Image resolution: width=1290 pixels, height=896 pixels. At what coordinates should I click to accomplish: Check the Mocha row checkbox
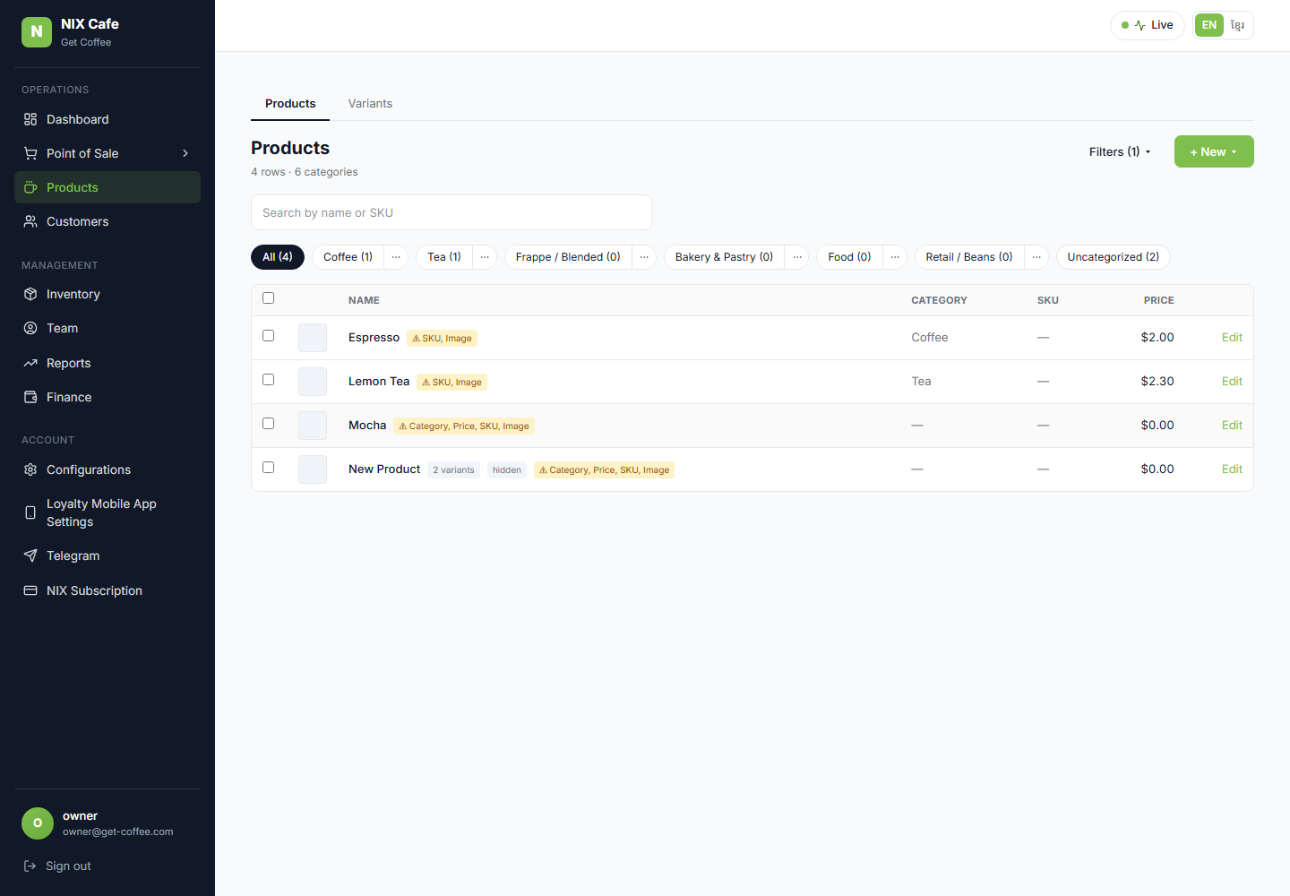point(268,423)
